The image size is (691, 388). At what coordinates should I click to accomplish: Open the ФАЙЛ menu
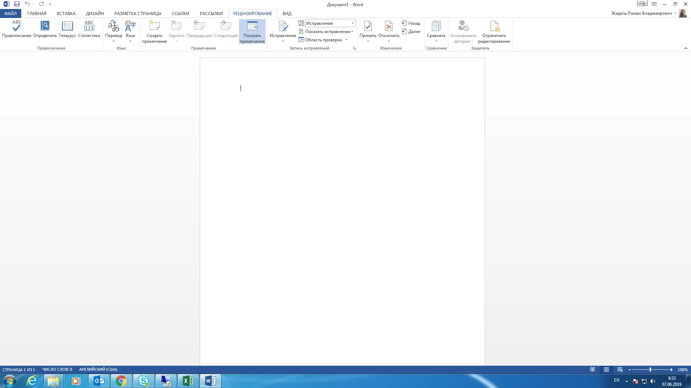tap(10, 13)
